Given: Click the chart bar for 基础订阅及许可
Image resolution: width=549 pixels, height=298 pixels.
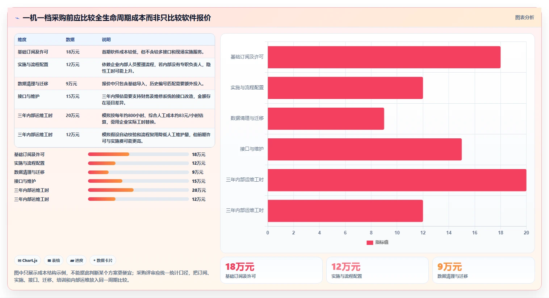Looking at the screenshot, I should 384,57.
